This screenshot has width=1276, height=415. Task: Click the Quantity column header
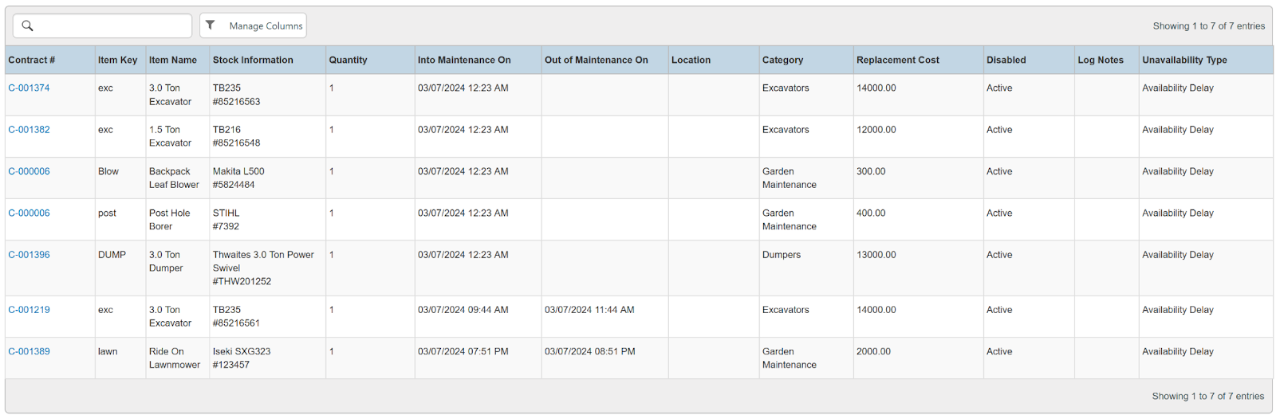349,60
